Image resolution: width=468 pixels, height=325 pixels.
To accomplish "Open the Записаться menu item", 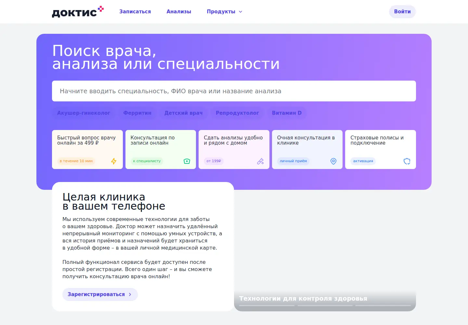I will pyautogui.click(x=135, y=12).
